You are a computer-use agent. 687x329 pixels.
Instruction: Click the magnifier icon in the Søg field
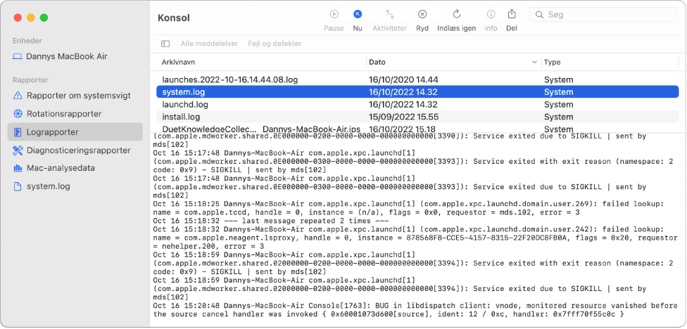pyautogui.click(x=539, y=15)
